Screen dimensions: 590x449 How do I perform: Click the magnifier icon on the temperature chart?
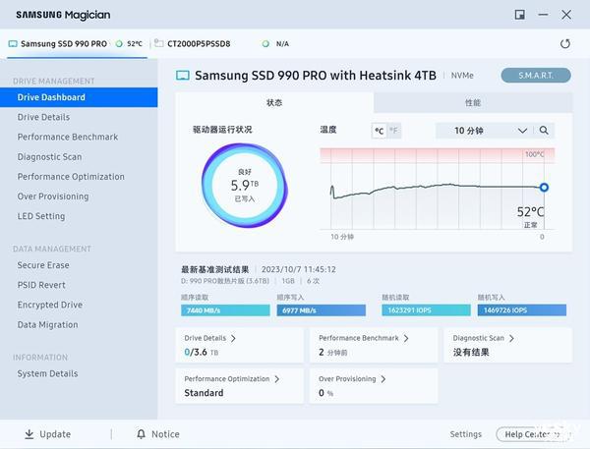(544, 131)
